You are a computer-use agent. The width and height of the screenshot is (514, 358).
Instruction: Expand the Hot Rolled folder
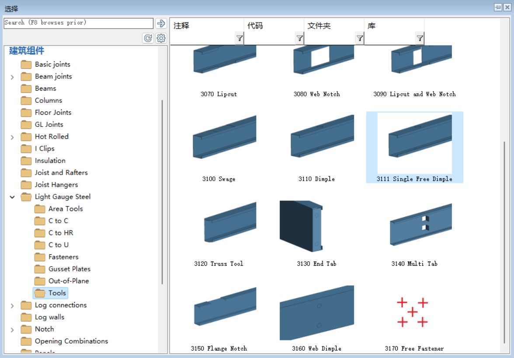(12, 137)
